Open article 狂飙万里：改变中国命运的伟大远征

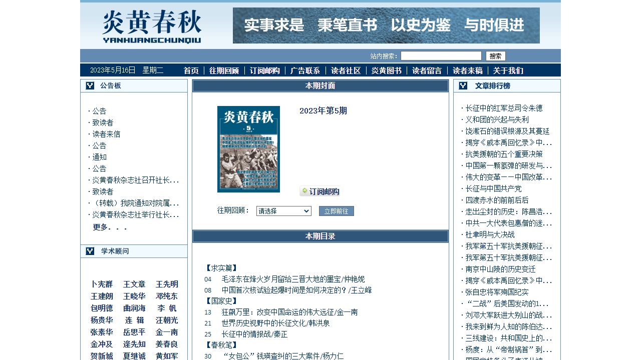(x=289, y=312)
